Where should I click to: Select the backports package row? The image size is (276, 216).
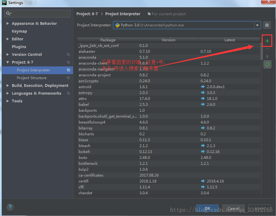click(x=169, y=110)
